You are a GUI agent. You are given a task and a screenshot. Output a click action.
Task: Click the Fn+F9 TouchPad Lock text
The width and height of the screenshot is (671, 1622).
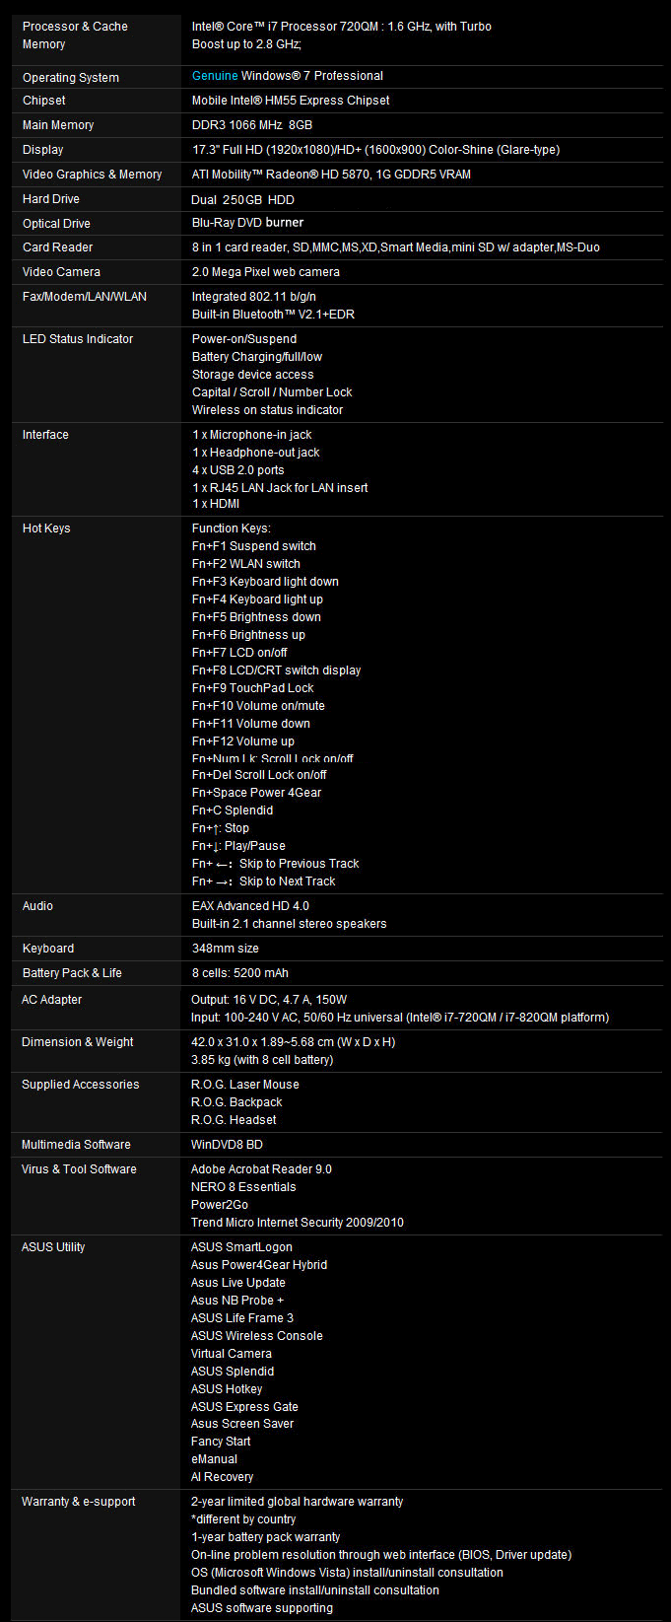point(253,688)
